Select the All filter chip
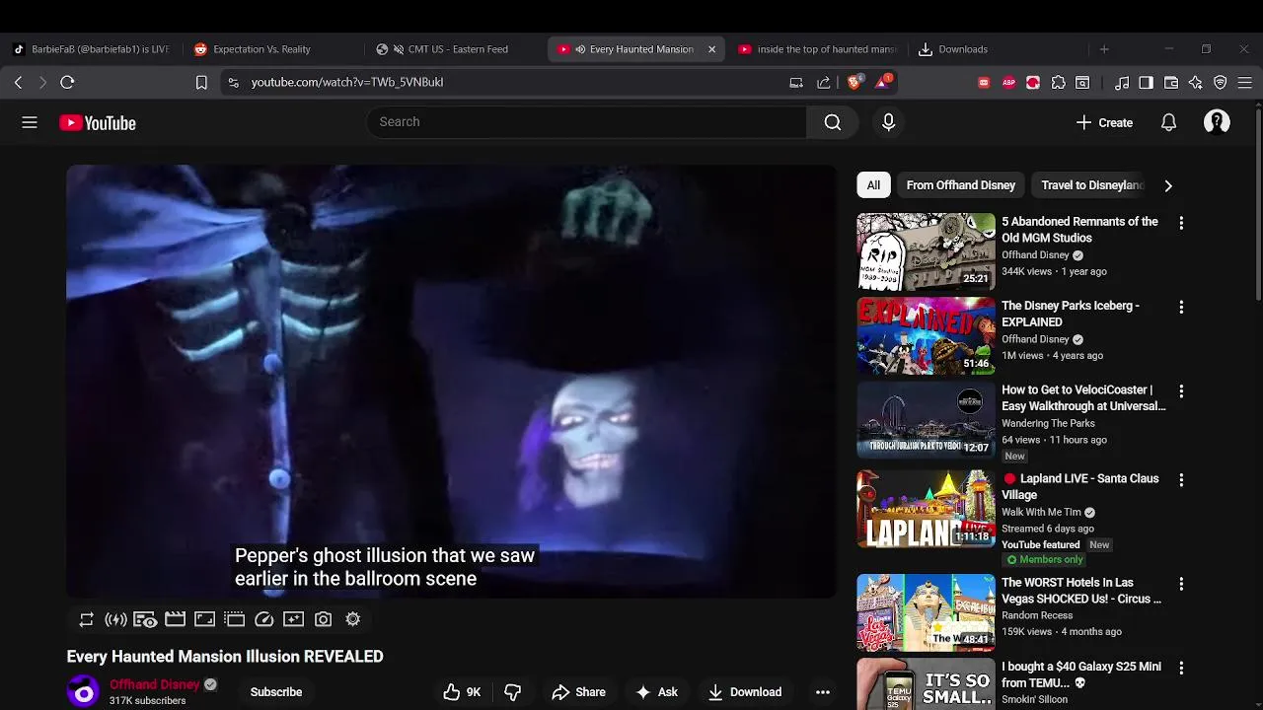The image size is (1263, 710). (873, 185)
